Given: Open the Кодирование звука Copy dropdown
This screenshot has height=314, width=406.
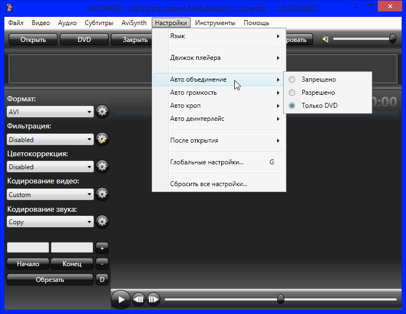Looking at the screenshot, I should (x=50, y=221).
